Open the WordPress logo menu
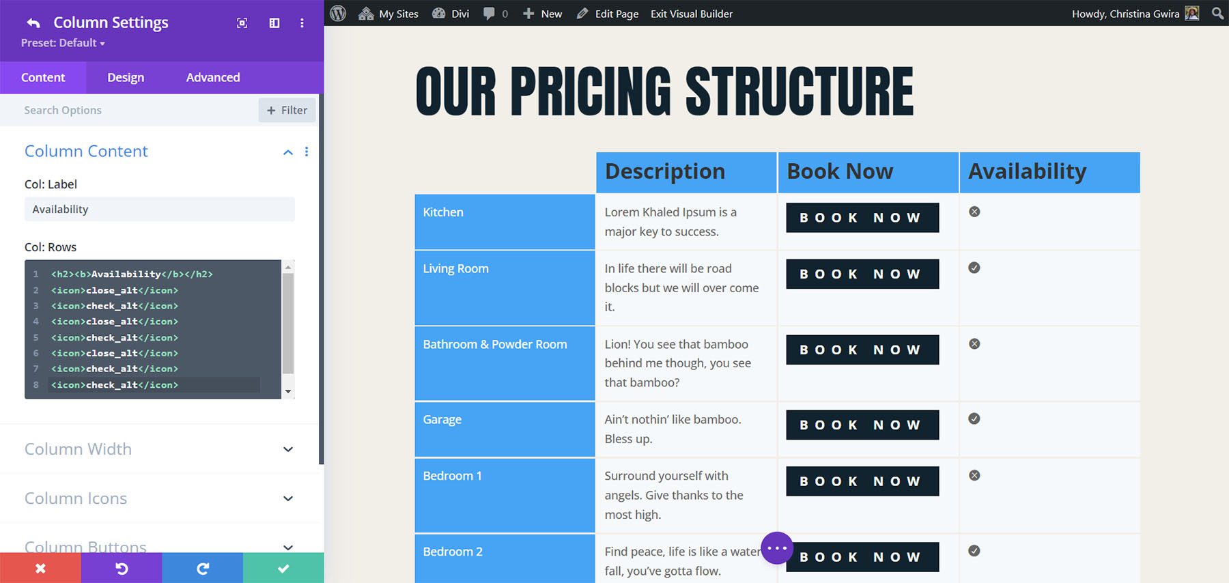Image resolution: width=1229 pixels, height=583 pixels. pyautogui.click(x=337, y=13)
